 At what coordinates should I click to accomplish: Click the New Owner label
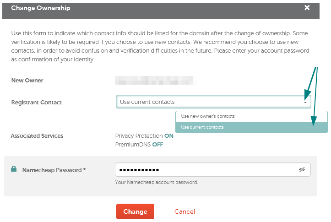coord(27,81)
